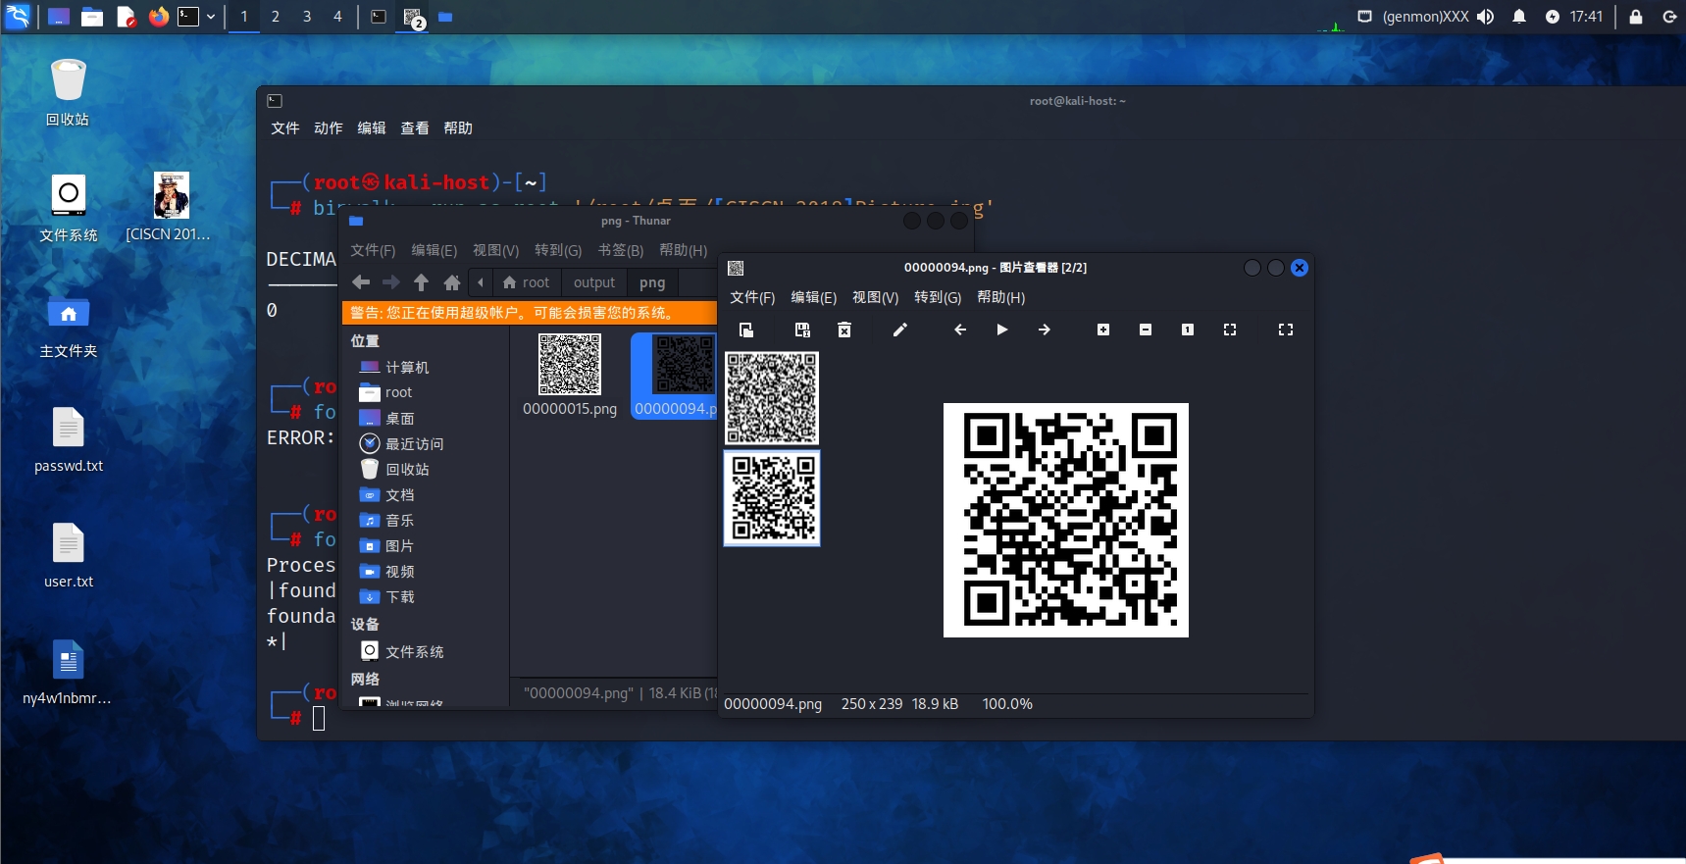Switch to workspace 2
Image resolution: width=1686 pixels, height=864 pixels.
[276, 17]
